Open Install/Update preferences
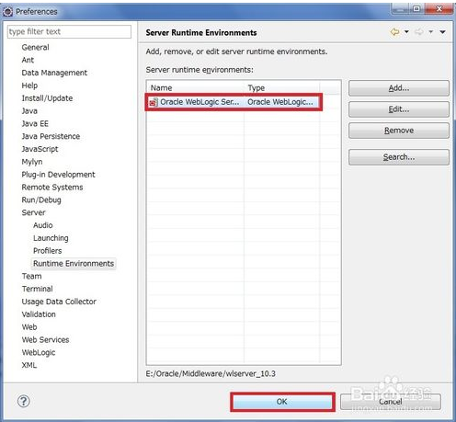 [x=47, y=98]
